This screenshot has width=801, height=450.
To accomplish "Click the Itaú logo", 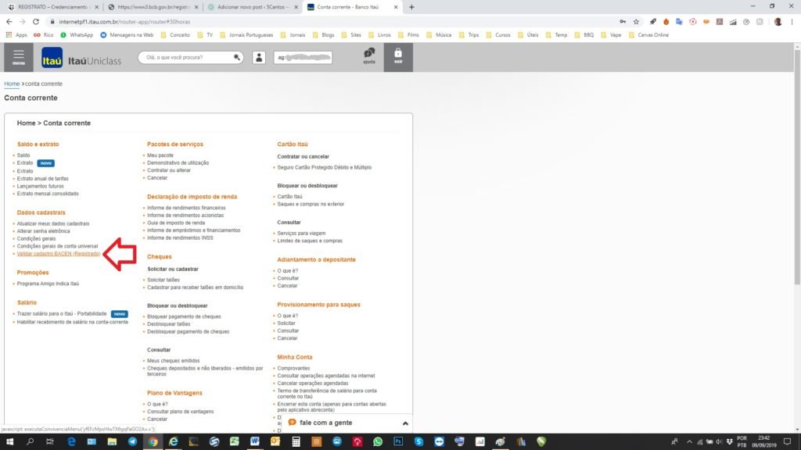I will 52,57.
